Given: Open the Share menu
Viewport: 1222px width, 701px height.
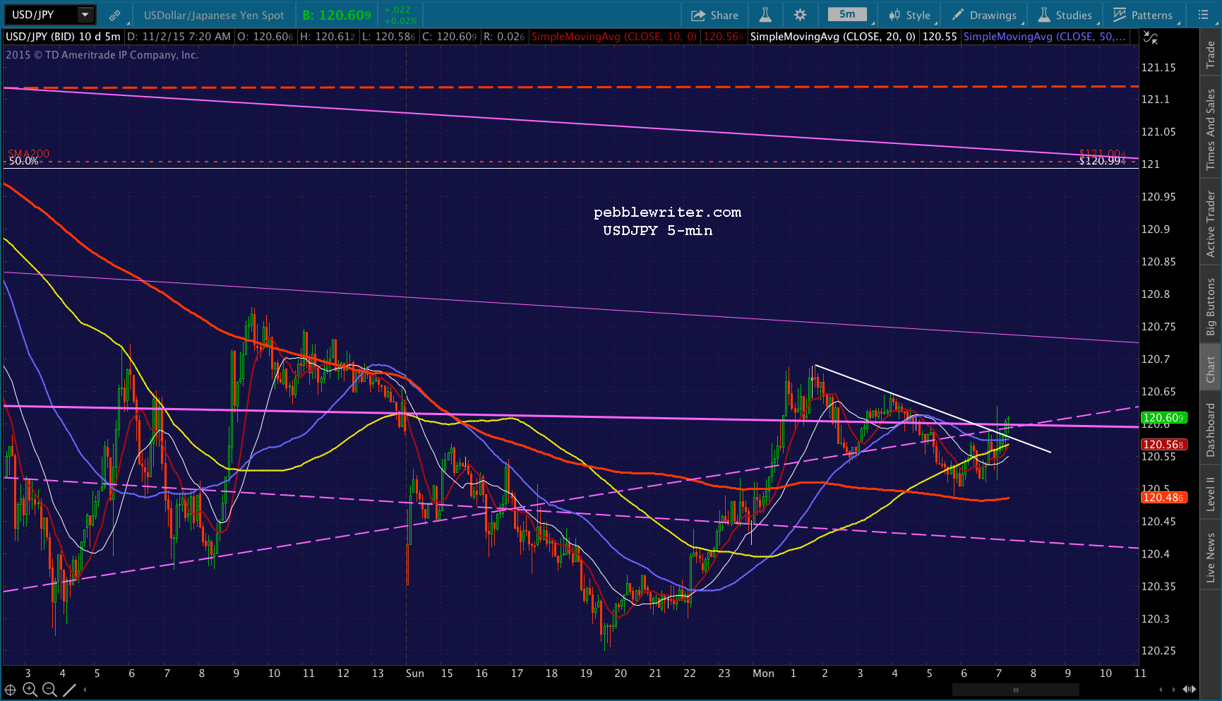Looking at the screenshot, I should point(714,15).
